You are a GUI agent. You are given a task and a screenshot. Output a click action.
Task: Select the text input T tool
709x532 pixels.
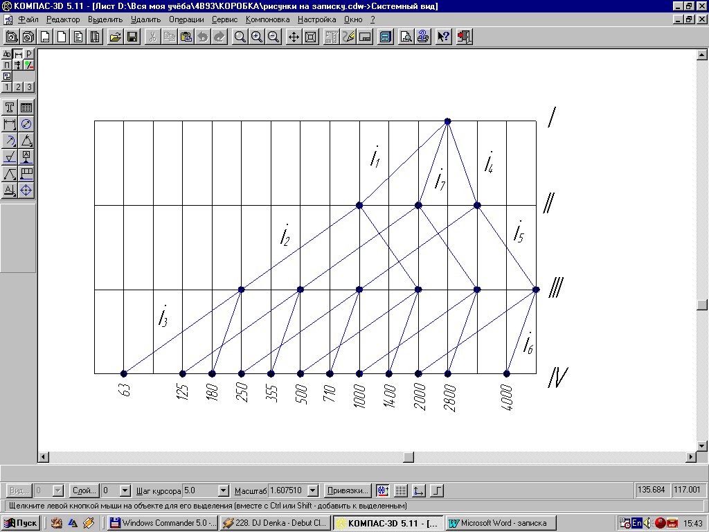click(x=10, y=107)
